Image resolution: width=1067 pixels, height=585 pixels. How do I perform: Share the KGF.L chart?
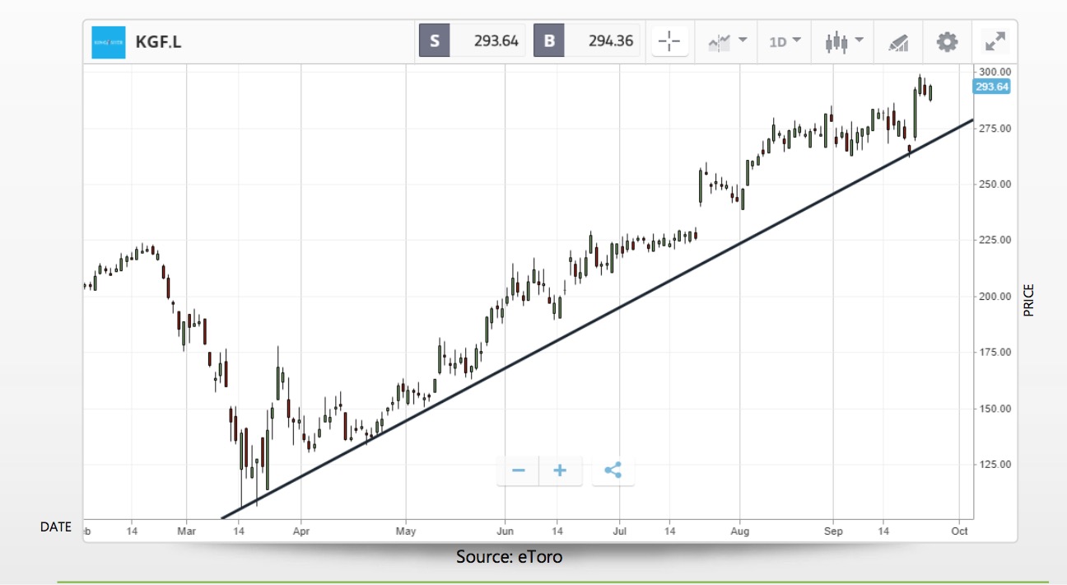[613, 470]
